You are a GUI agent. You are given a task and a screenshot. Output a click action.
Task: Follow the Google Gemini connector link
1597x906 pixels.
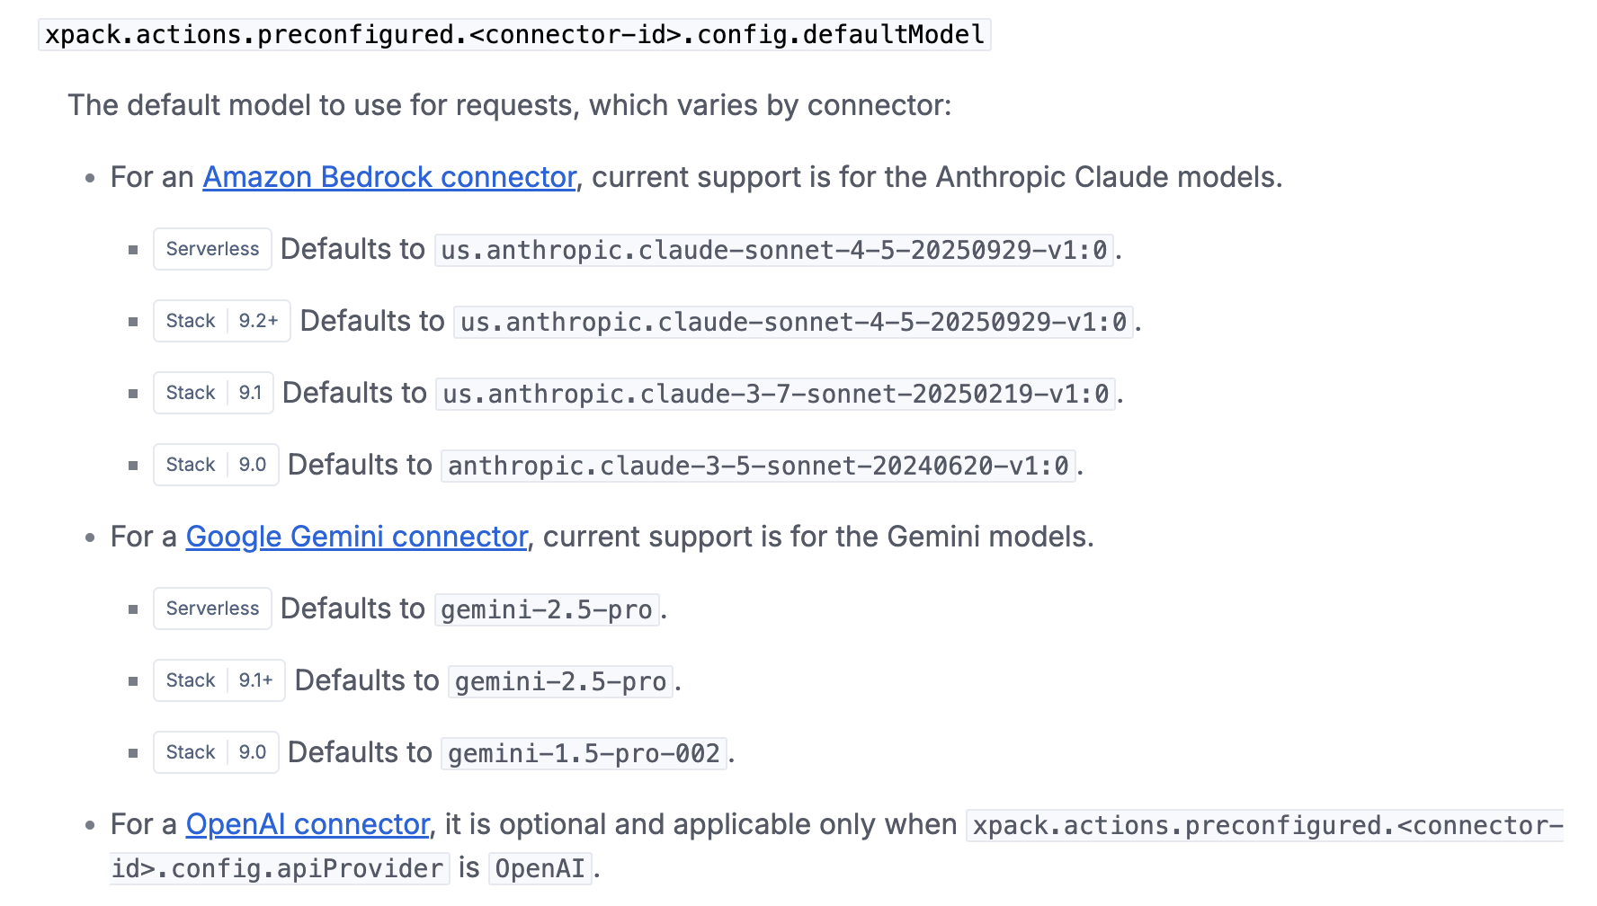[x=356, y=537]
